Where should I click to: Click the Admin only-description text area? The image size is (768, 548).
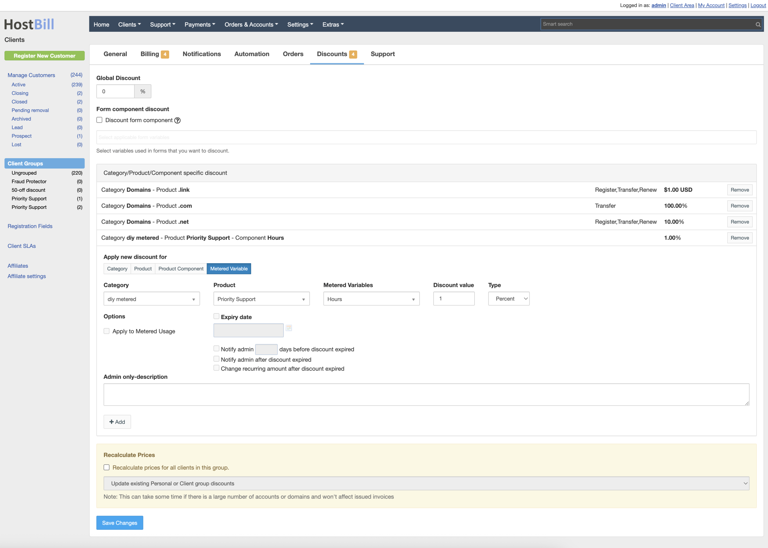(427, 394)
